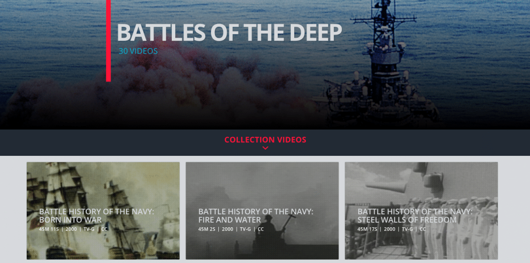Click the 45M 11S duration on Born Into War
Image resolution: width=530 pixels, height=263 pixels.
[x=49, y=229]
